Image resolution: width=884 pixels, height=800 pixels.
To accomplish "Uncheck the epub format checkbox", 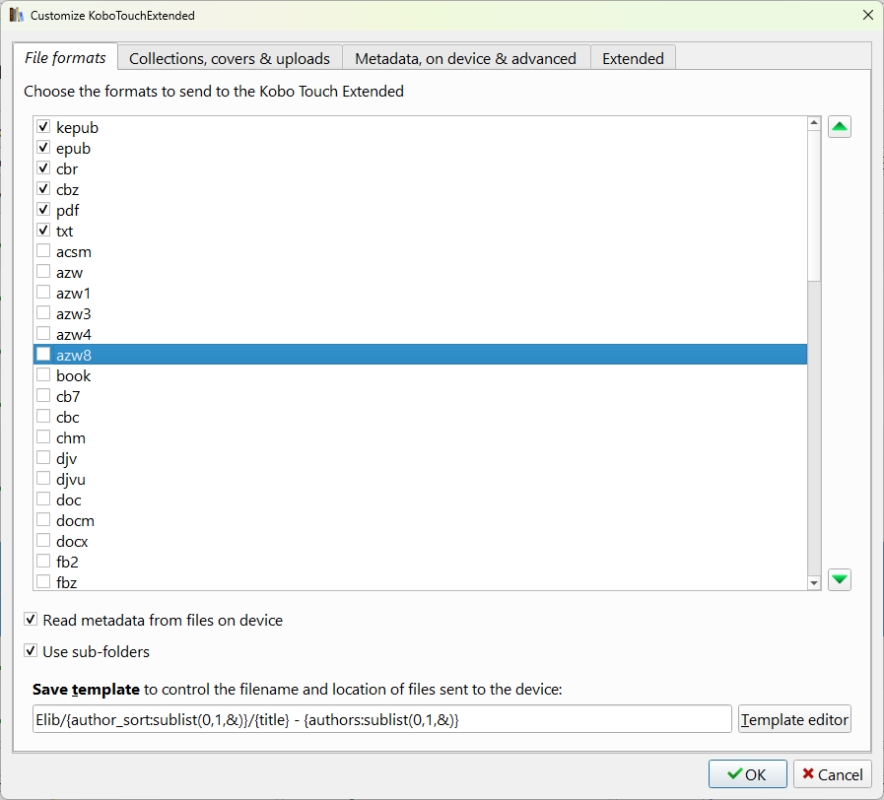I will (43, 147).
